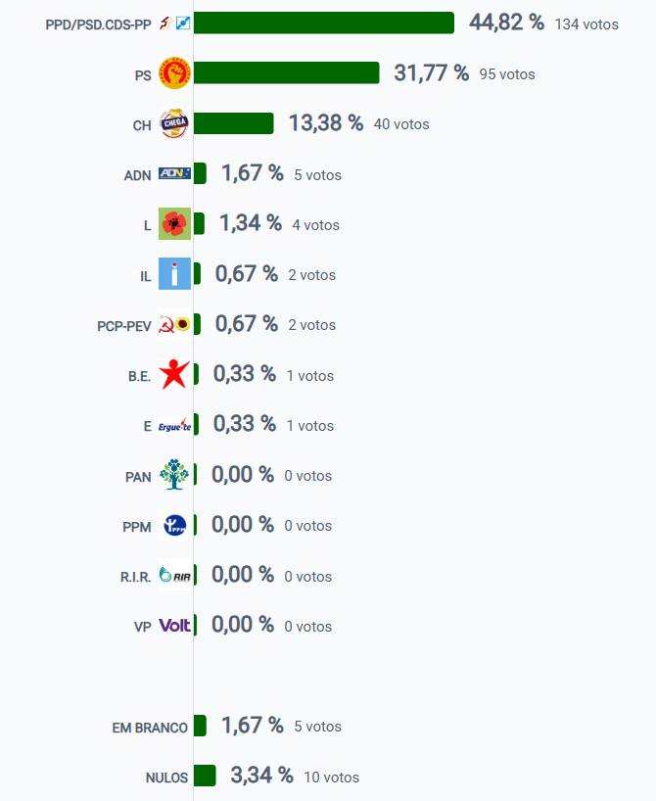Screen dimensions: 656x801
Task: Click the PPD/PSD.CDS-PP green result bar
Action: (x=324, y=23)
